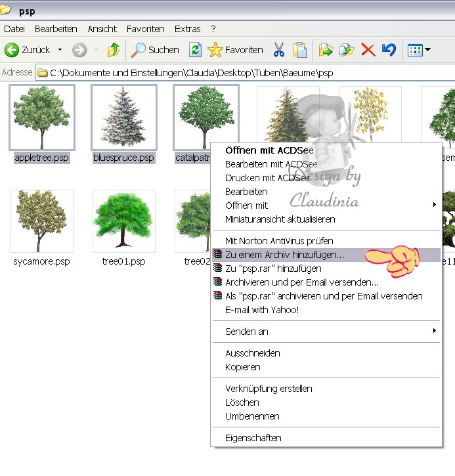Image resolution: width=455 pixels, height=476 pixels.
Task: Click the refresh folder sync icon
Action: click(x=195, y=50)
